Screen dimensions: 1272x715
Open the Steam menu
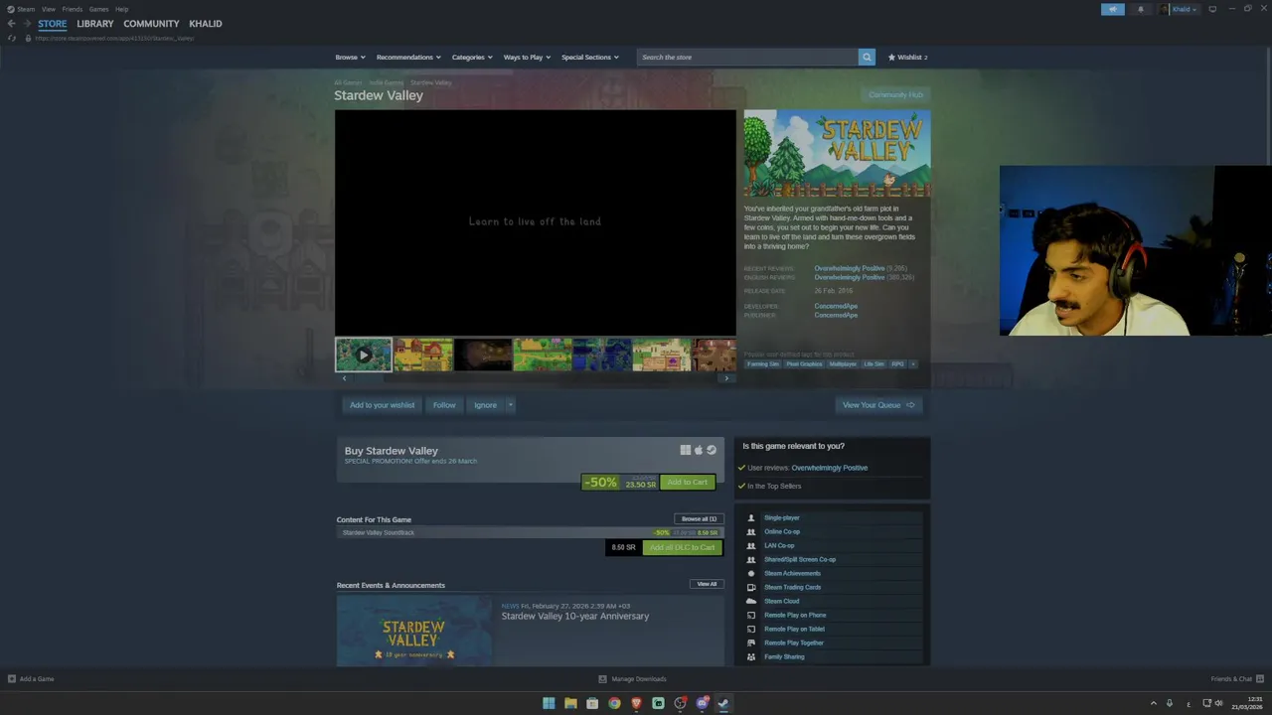click(x=25, y=9)
